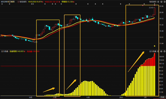This screenshot has width=166, height=99.
Task: Click the magenta signal dot above last candle
Action: (x=155, y=5)
